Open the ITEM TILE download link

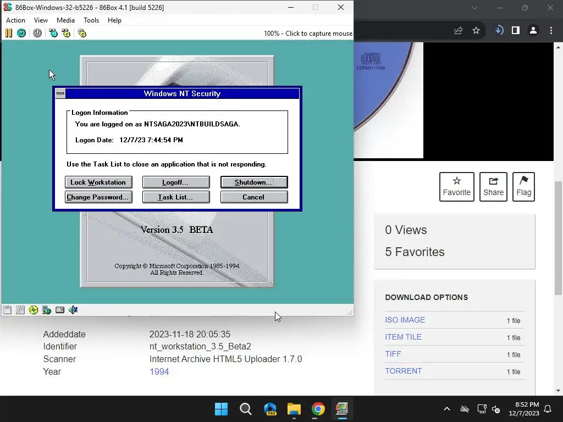(403, 337)
